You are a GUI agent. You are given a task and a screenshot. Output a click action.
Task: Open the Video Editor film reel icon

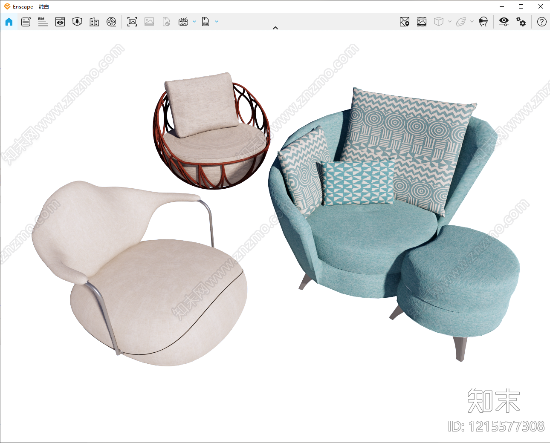111,22
